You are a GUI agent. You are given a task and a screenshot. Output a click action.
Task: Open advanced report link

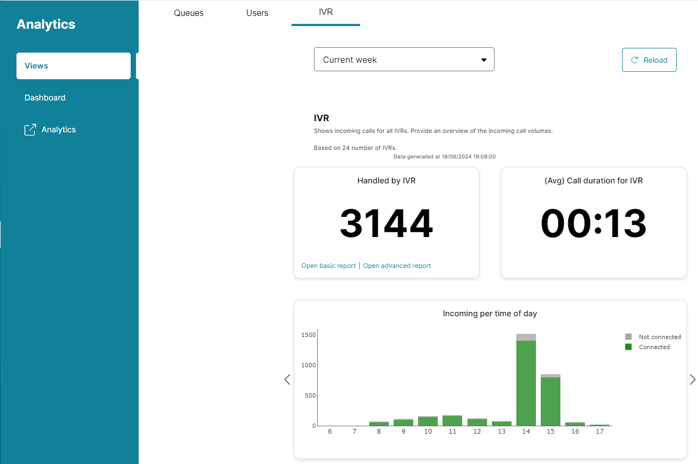tap(397, 266)
